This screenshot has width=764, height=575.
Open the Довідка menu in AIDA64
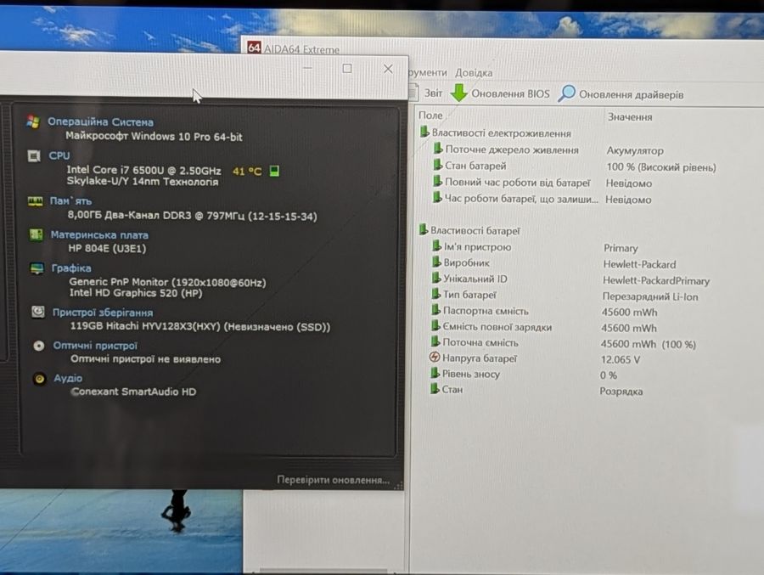pos(474,73)
